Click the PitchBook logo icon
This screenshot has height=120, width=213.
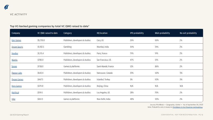tap(6, 7)
